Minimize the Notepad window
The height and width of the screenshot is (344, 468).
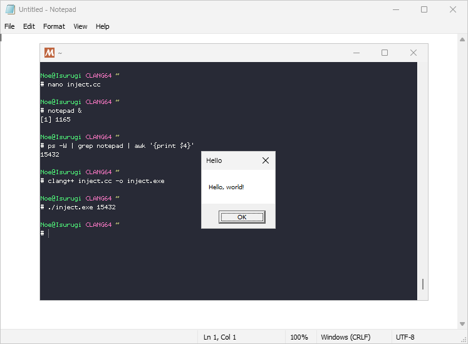click(396, 9)
